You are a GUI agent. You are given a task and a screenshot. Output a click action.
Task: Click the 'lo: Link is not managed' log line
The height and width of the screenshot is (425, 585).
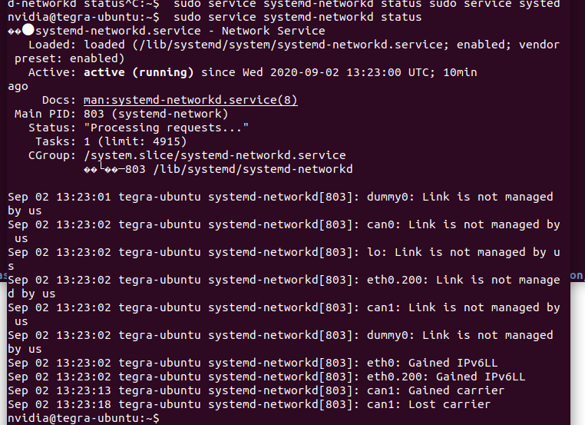[283, 259]
